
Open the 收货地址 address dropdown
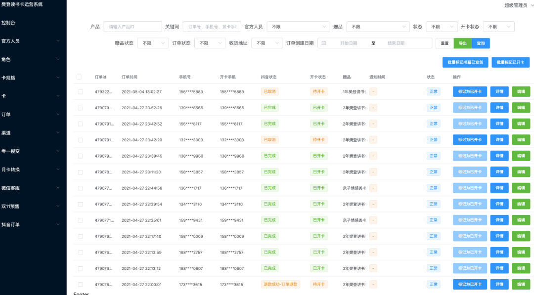point(267,43)
